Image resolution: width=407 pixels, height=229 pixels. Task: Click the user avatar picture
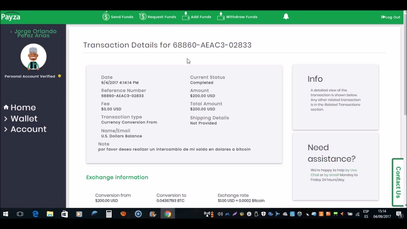click(x=33, y=57)
